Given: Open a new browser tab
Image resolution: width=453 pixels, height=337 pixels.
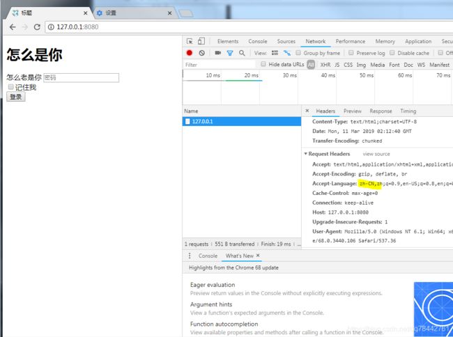Looking at the screenshot, I should [185, 13].
